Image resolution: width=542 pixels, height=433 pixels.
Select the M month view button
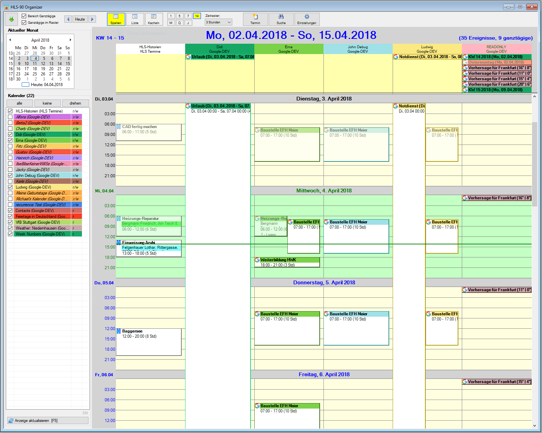pos(171,23)
